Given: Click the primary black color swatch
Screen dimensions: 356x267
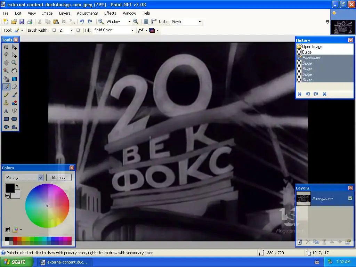Looking at the screenshot, I should (9, 188).
